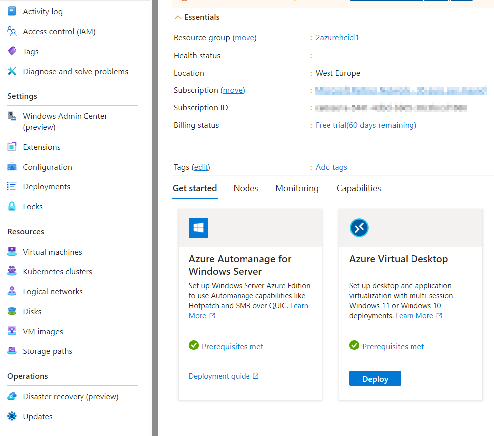The height and width of the screenshot is (436, 494).
Task: Go to Extensions settings
Action: pos(42,147)
